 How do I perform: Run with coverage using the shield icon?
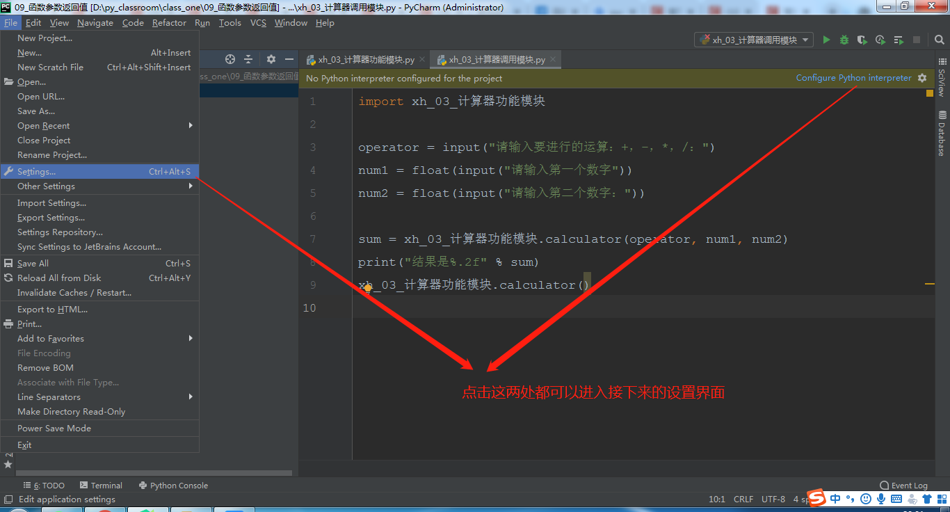[x=862, y=40]
